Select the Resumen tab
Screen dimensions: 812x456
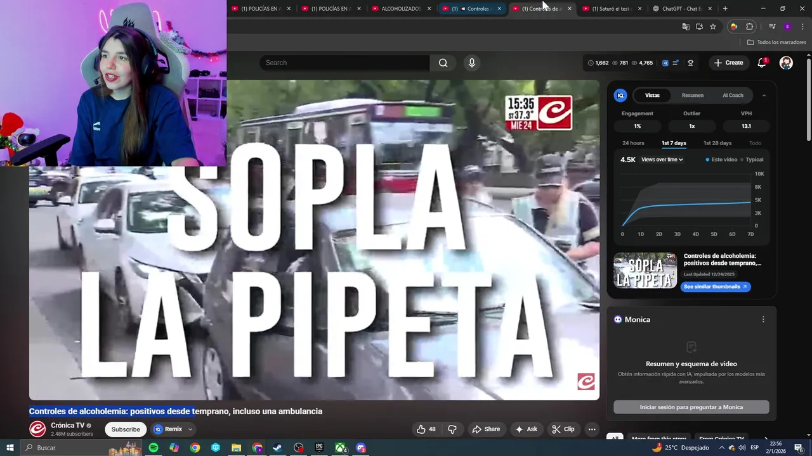coord(693,95)
